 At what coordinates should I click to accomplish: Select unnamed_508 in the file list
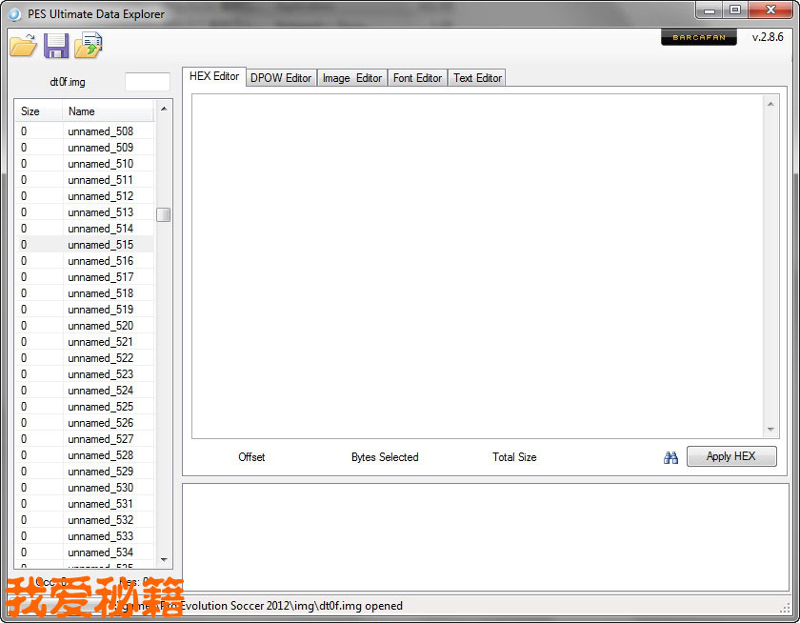click(100, 131)
